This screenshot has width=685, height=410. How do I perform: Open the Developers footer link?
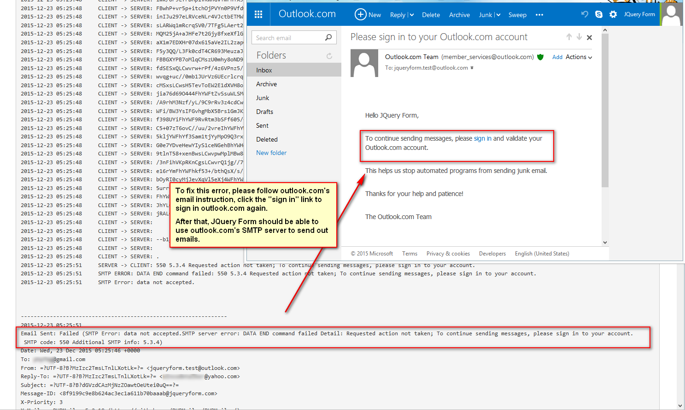492,254
